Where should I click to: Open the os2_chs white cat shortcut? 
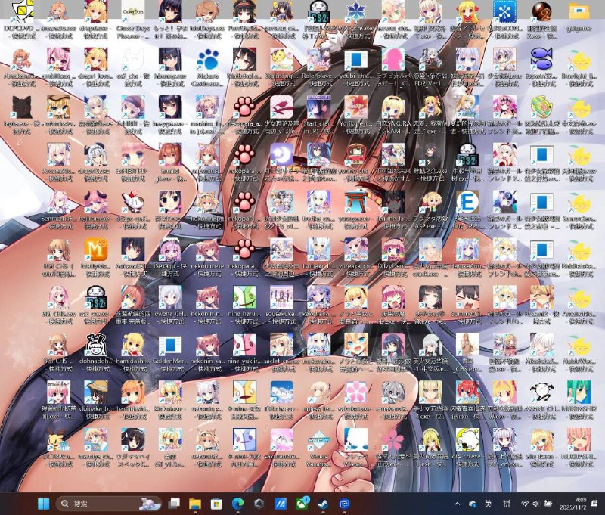(133, 60)
